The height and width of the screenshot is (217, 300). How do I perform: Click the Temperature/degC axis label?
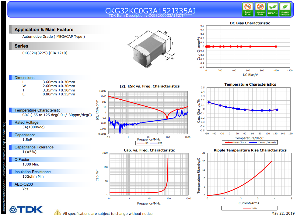coord(249,138)
